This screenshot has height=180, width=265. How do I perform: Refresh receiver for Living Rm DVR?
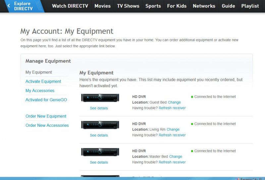click(x=172, y=135)
